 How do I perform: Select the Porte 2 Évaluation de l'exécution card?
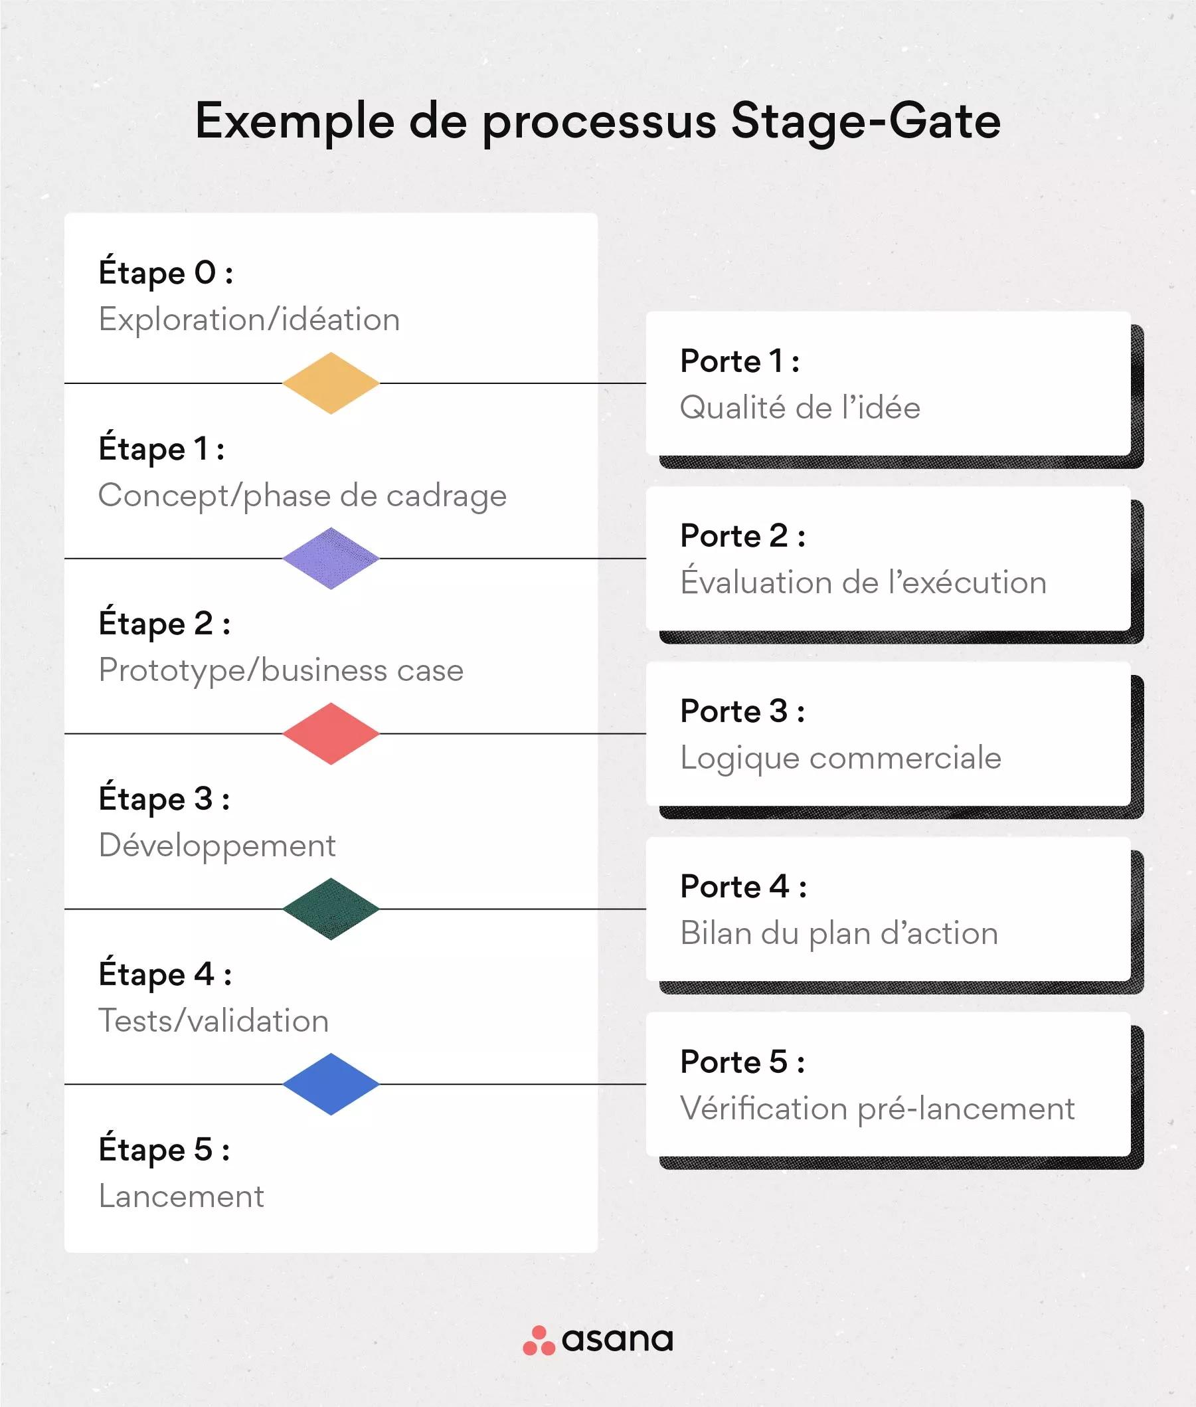[887, 559]
